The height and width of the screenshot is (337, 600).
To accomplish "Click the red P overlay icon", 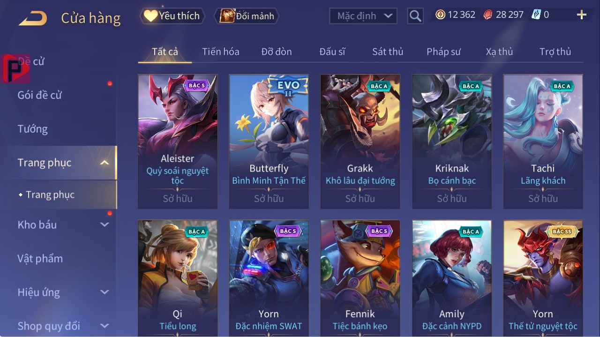I will pyautogui.click(x=15, y=68).
